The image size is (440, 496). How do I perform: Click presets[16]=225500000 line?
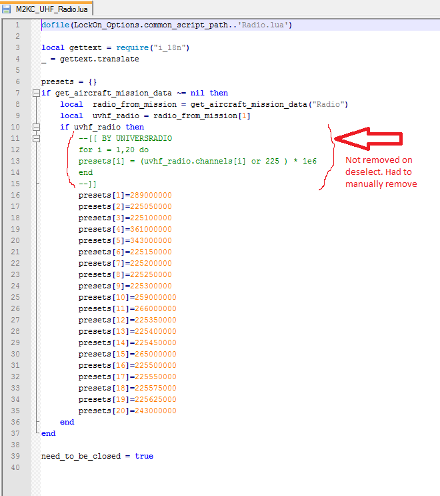coord(127,366)
